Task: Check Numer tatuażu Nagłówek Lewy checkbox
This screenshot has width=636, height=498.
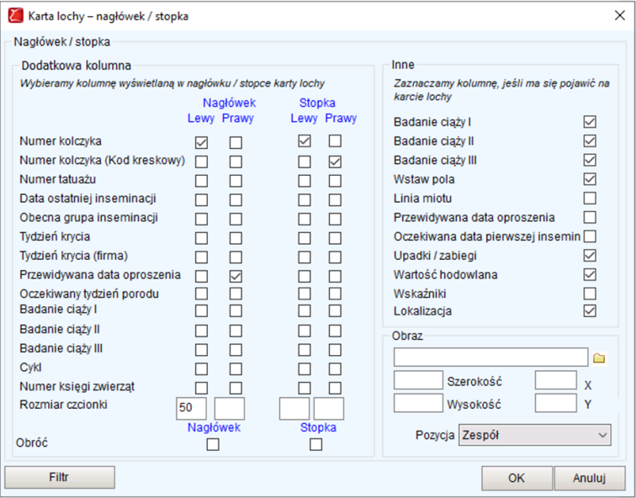Action: [x=201, y=181]
